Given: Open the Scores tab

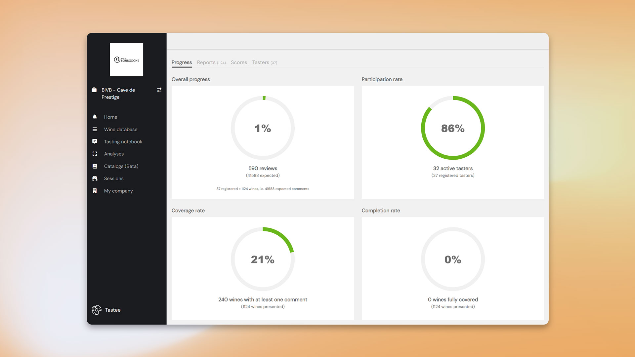Looking at the screenshot, I should [x=239, y=62].
